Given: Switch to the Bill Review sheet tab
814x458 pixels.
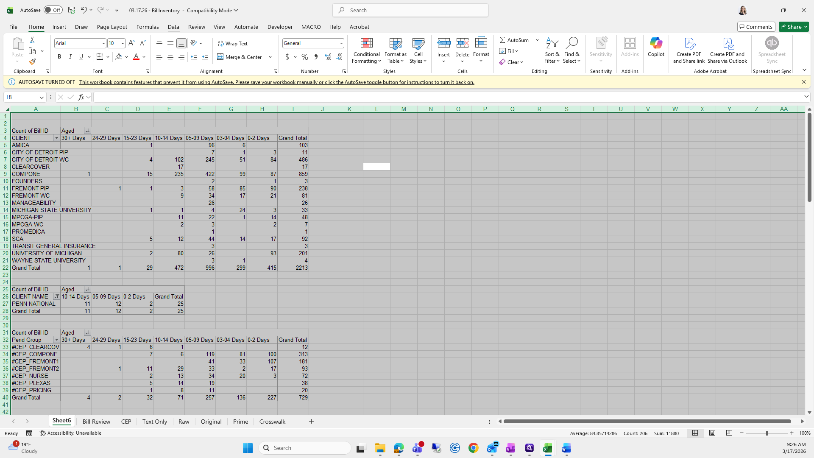Looking at the screenshot, I should [96, 422].
